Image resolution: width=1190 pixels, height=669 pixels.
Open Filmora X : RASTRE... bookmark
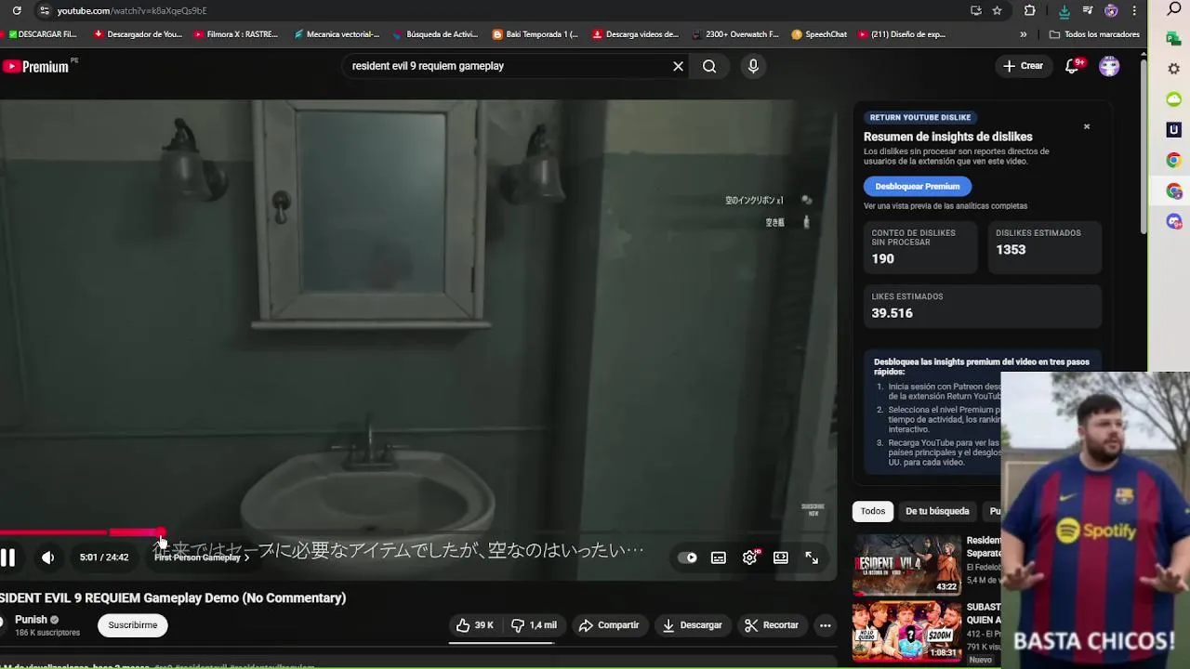pos(236,34)
